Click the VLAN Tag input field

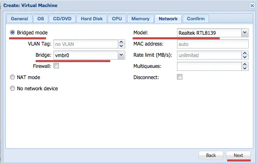click(86, 44)
